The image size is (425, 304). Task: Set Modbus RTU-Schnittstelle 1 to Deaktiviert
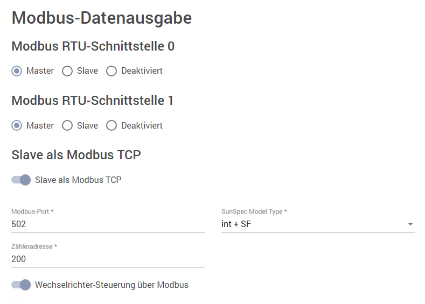(x=112, y=125)
